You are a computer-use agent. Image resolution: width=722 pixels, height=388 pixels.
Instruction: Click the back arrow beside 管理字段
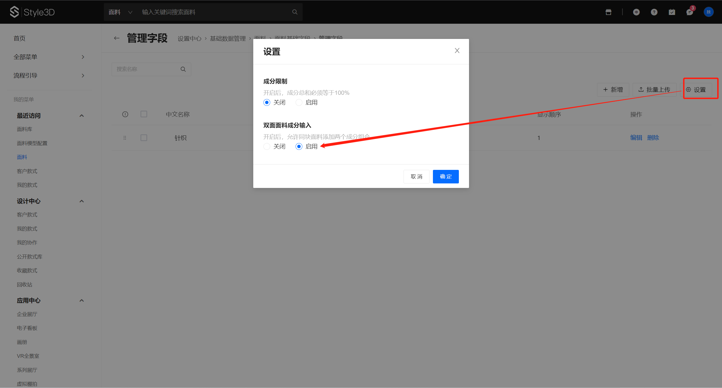click(116, 38)
